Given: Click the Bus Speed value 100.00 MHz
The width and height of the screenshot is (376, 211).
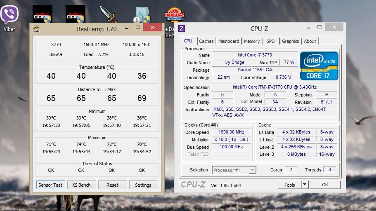Looking at the screenshot, I should (231, 147).
